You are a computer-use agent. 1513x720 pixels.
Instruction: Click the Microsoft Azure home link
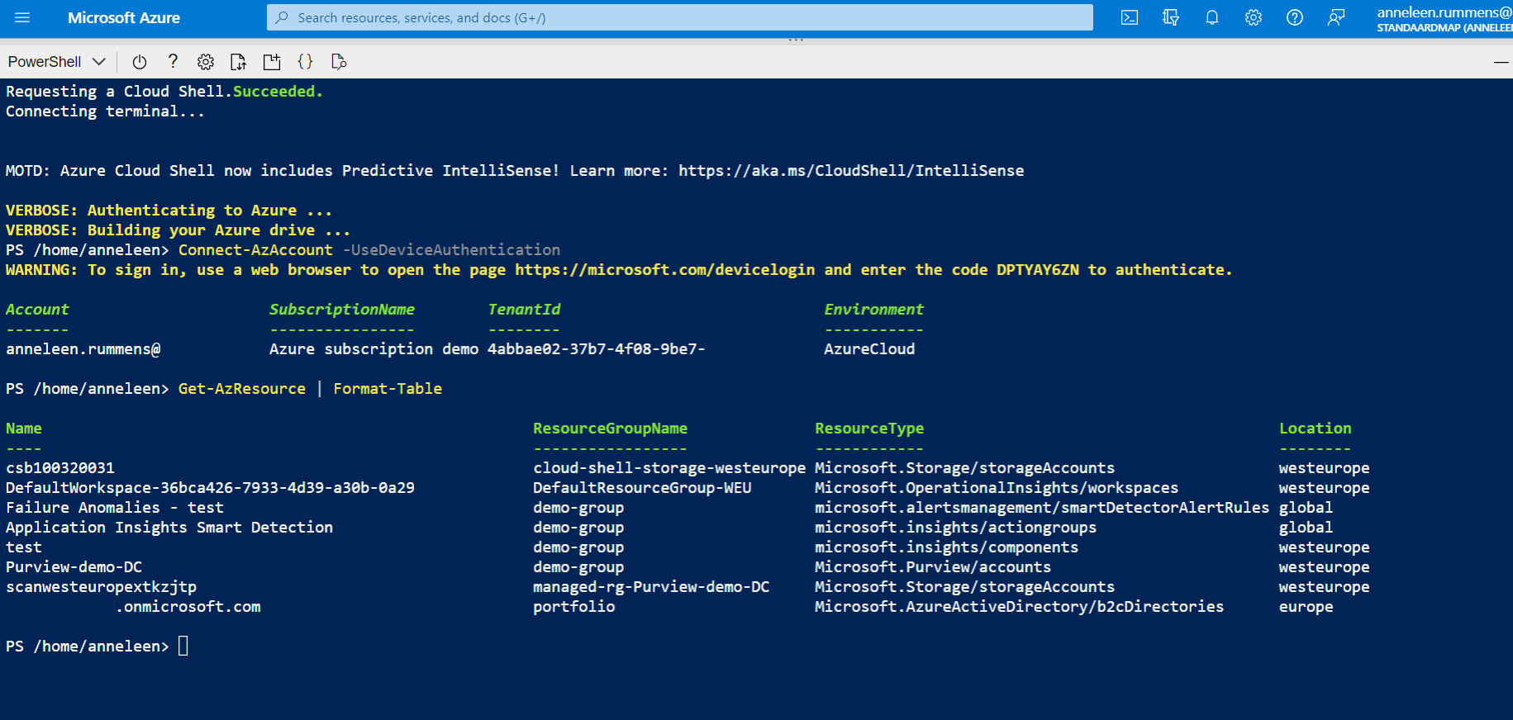click(x=124, y=17)
